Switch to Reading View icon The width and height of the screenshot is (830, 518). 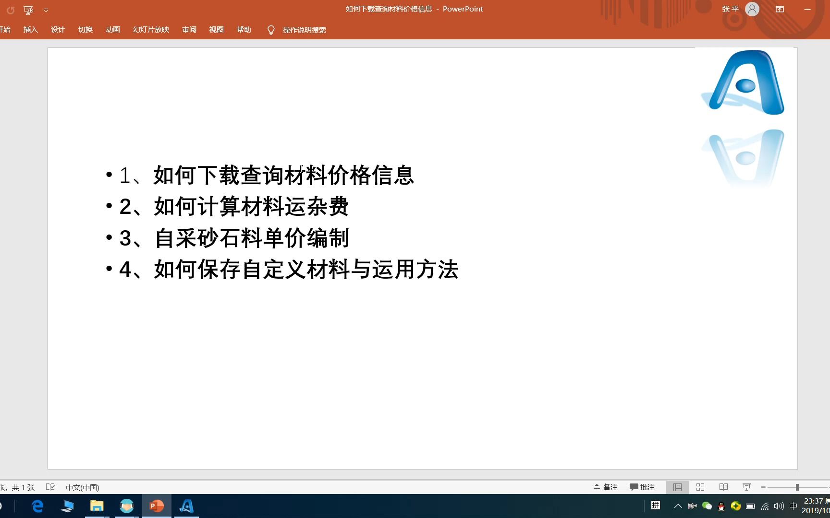coord(723,487)
